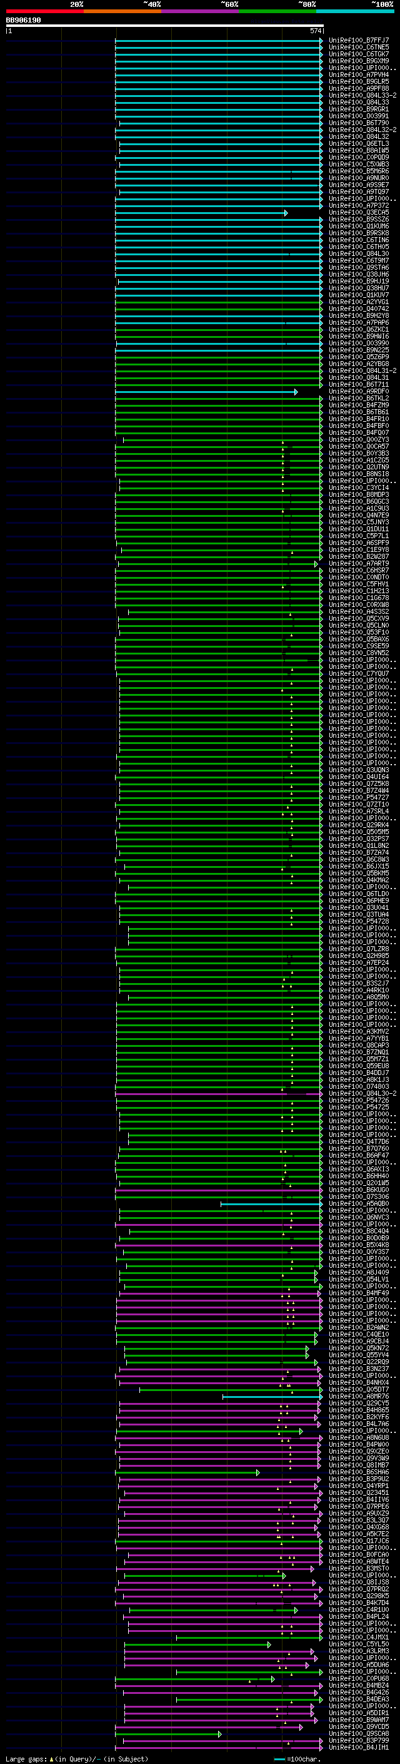Select the UniRef100_A3KMV2 label
The width and height of the screenshot is (400, 1764).
pyautogui.click(x=359, y=1032)
